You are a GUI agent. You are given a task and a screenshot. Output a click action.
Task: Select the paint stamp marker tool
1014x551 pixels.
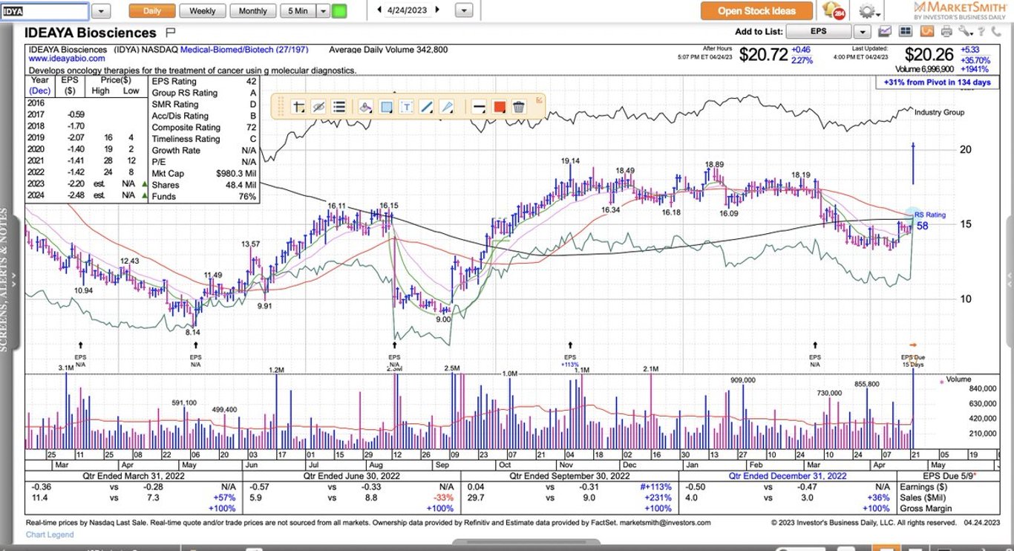[365, 107]
